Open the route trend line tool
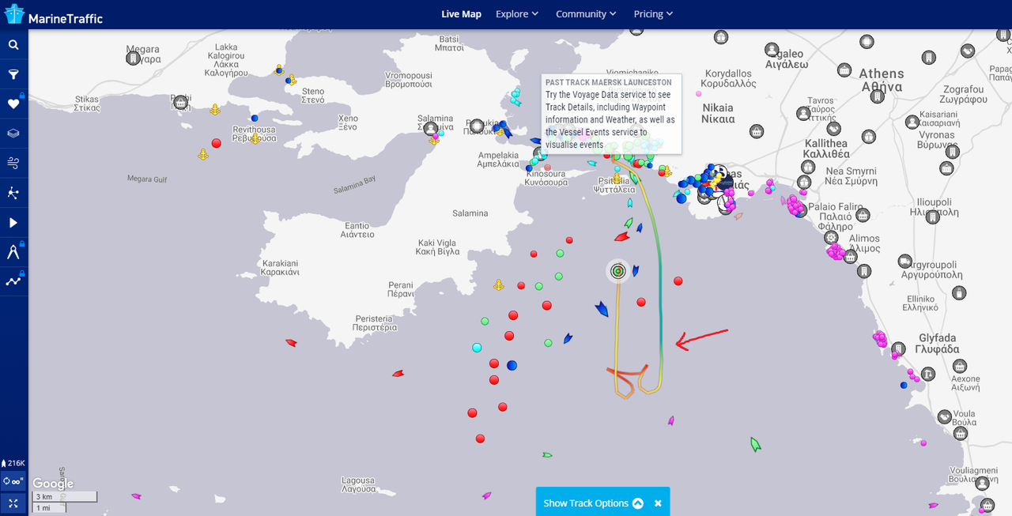This screenshot has width=1012, height=516. [x=13, y=281]
